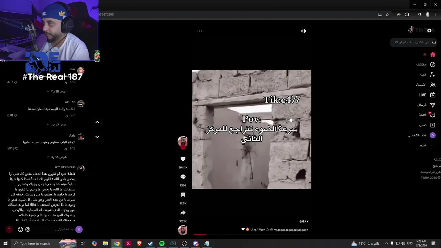Open More (المزيد) three-dots in sidebar
The height and width of the screenshot is (248, 441).
[x=433, y=145]
